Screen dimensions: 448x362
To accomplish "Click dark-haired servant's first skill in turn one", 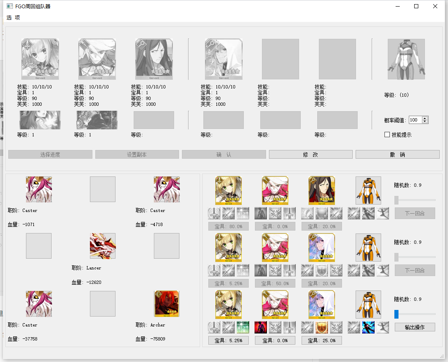I will [307, 213].
